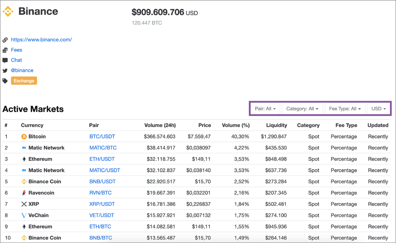Click the $1.290.847 liquidity cell
Image resolution: width=396 pixels, height=243 pixels.
pos(274,136)
